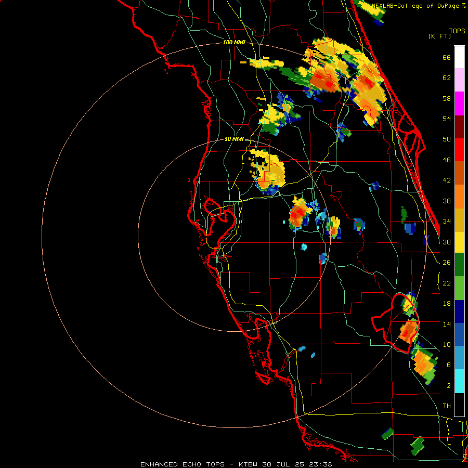
Task: Click the dark green legend swatch
Action: [x=459, y=265]
